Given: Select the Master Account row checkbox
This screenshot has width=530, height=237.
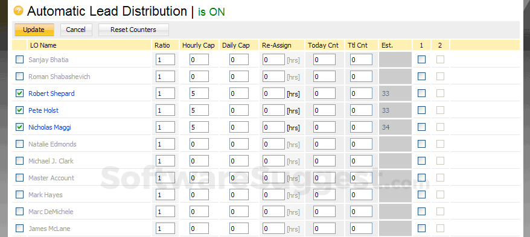Looking at the screenshot, I should point(19,178).
